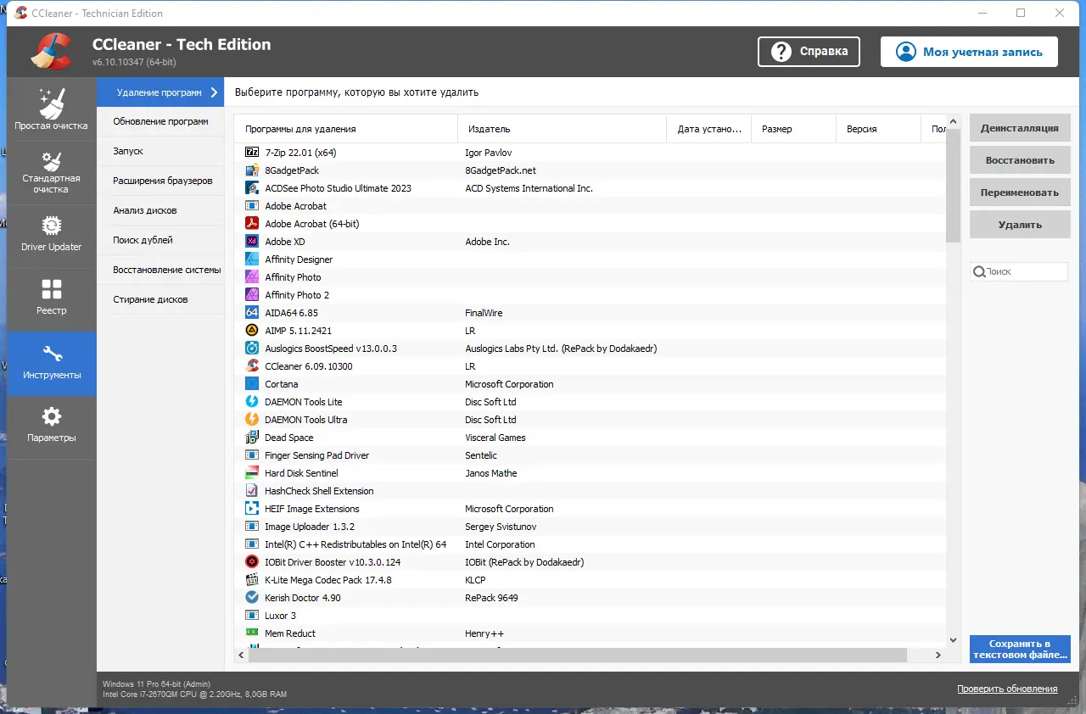Open the Запуск tab
The width and height of the screenshot is (1086, 714).
click(160, 151)
